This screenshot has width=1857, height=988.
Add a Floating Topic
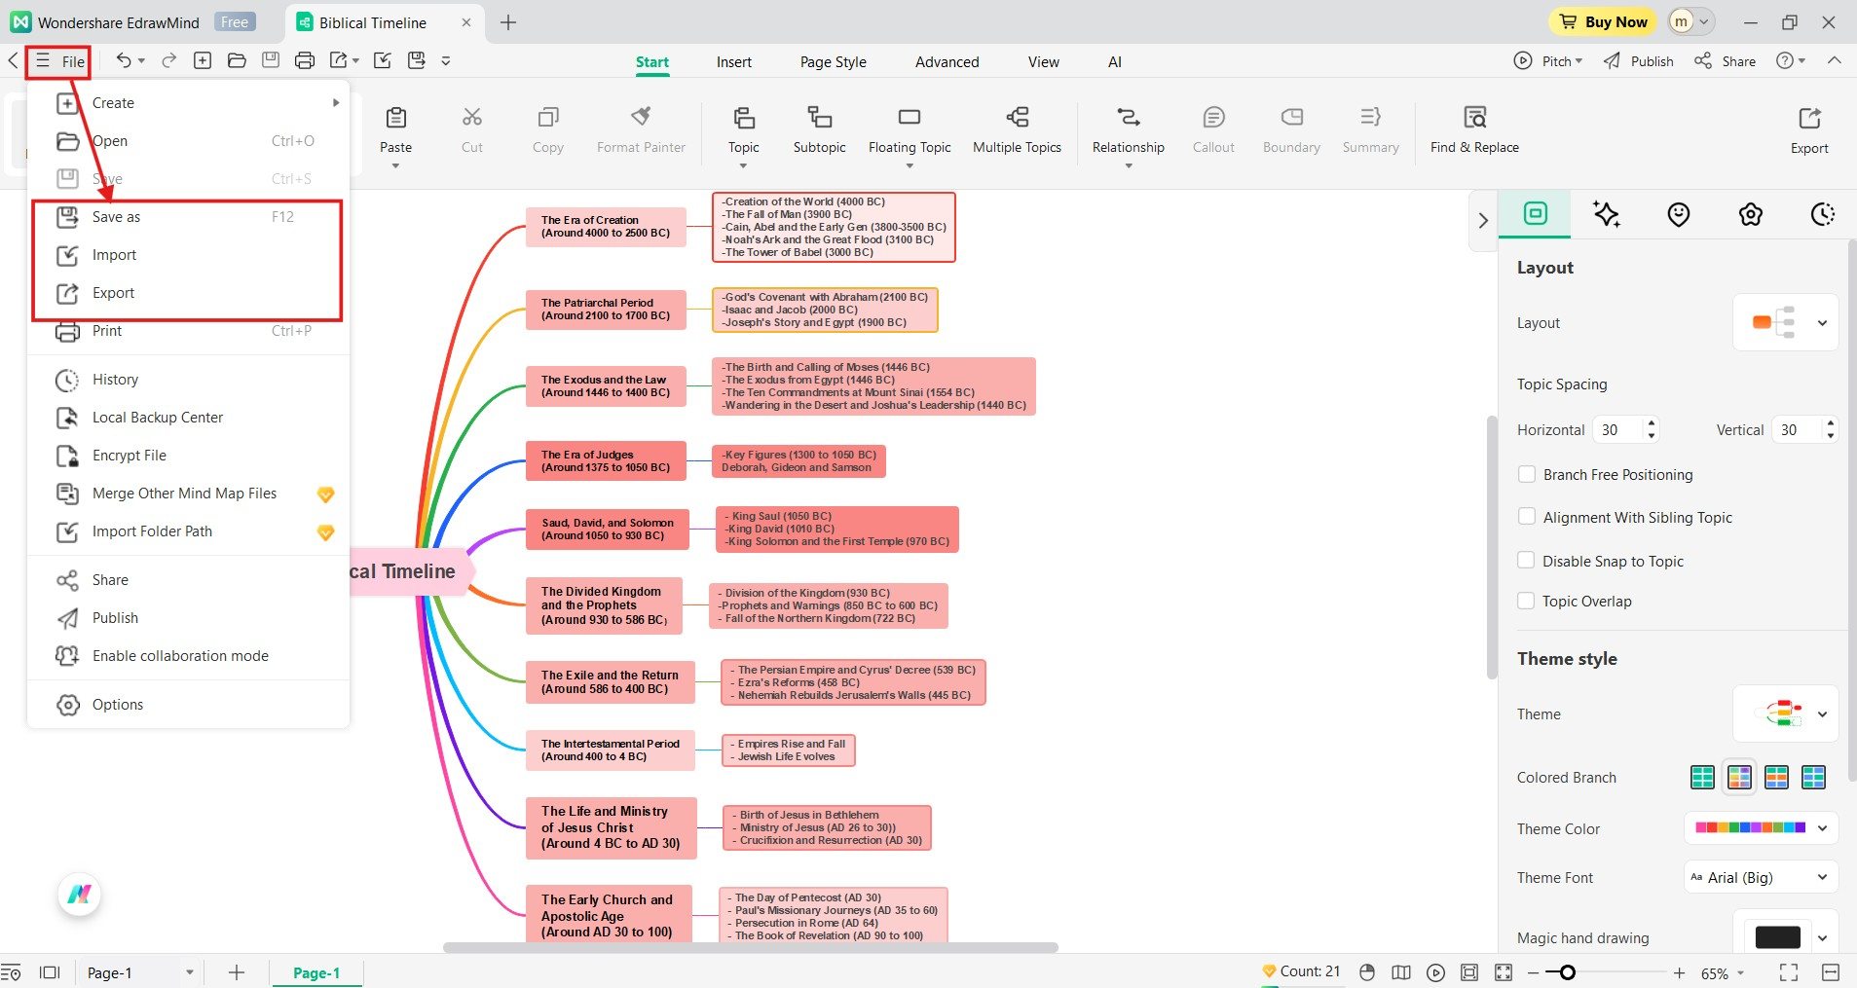click(908, 129)
